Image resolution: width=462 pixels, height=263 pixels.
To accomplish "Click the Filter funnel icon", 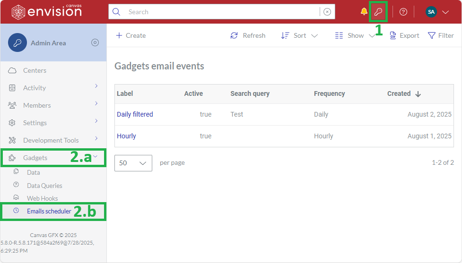I will point(431,35).
